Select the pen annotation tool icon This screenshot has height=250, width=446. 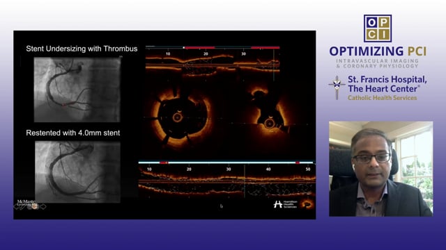(x=22, y=207)
